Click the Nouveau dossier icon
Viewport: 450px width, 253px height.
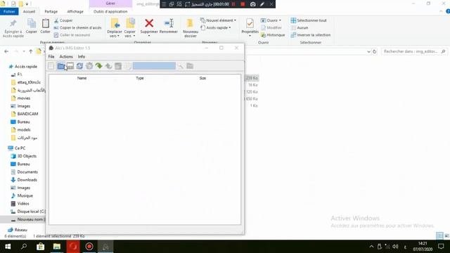click(x=190, y=23)
